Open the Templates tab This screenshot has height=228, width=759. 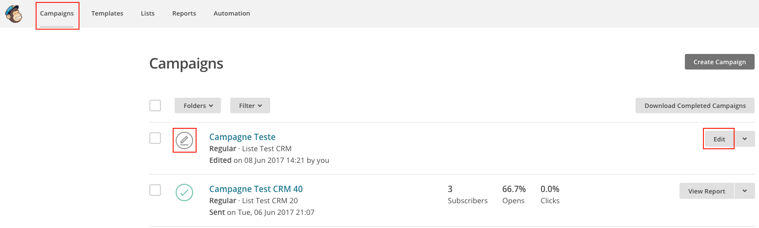[107, 14]
